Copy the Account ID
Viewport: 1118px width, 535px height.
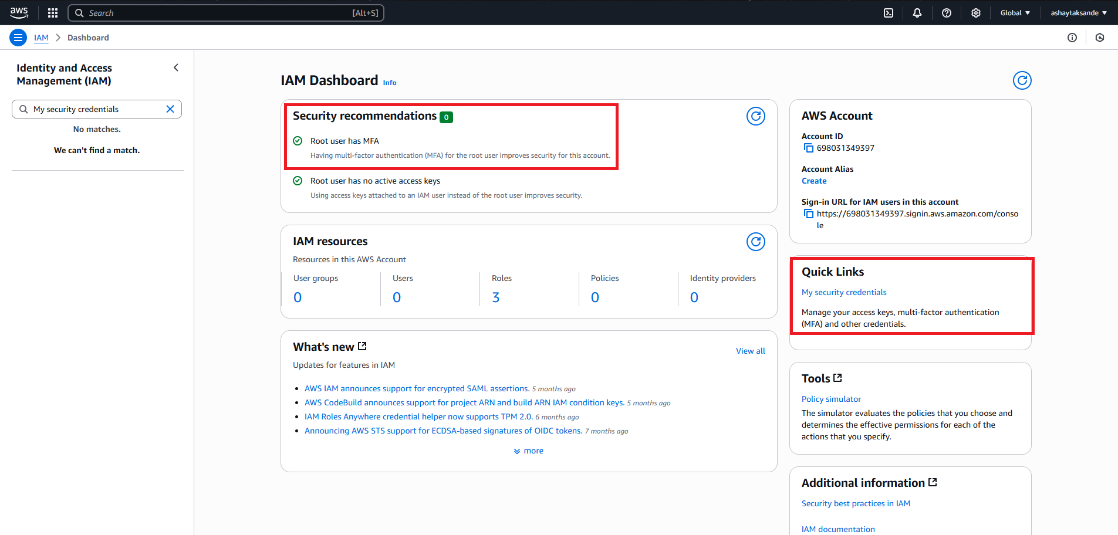809,148
